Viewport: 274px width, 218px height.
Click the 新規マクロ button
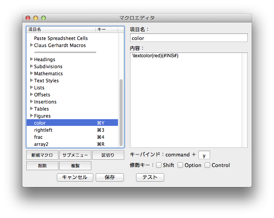[42, 155]
